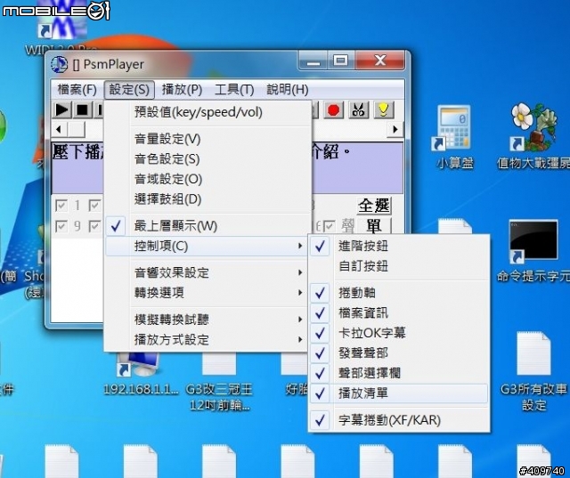570x478 pixels.
Task: Toggle 最上層顯示(W) menu option
Action: [208, 226]
